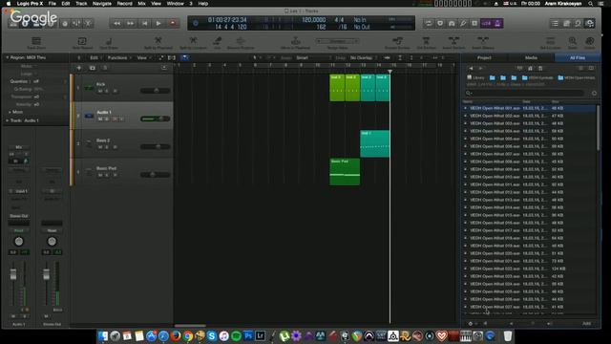Open the Mix menu
The width and height of the screenshot is (611, 344).
[x=142, y=4]
